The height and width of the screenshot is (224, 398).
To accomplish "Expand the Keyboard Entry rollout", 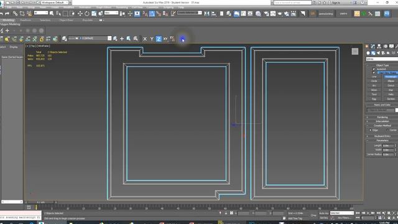I will point(382,136).
